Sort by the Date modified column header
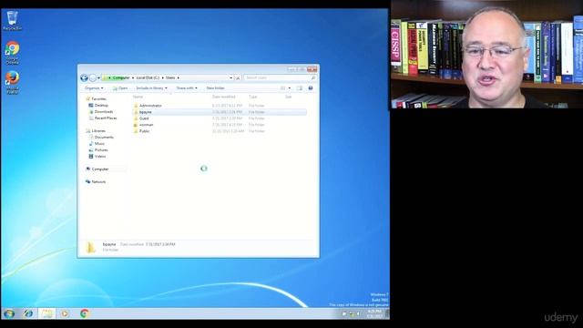Image resolution: width=583 pixels, height=328 pixels. pyautogui.click(x=224, y=97)
